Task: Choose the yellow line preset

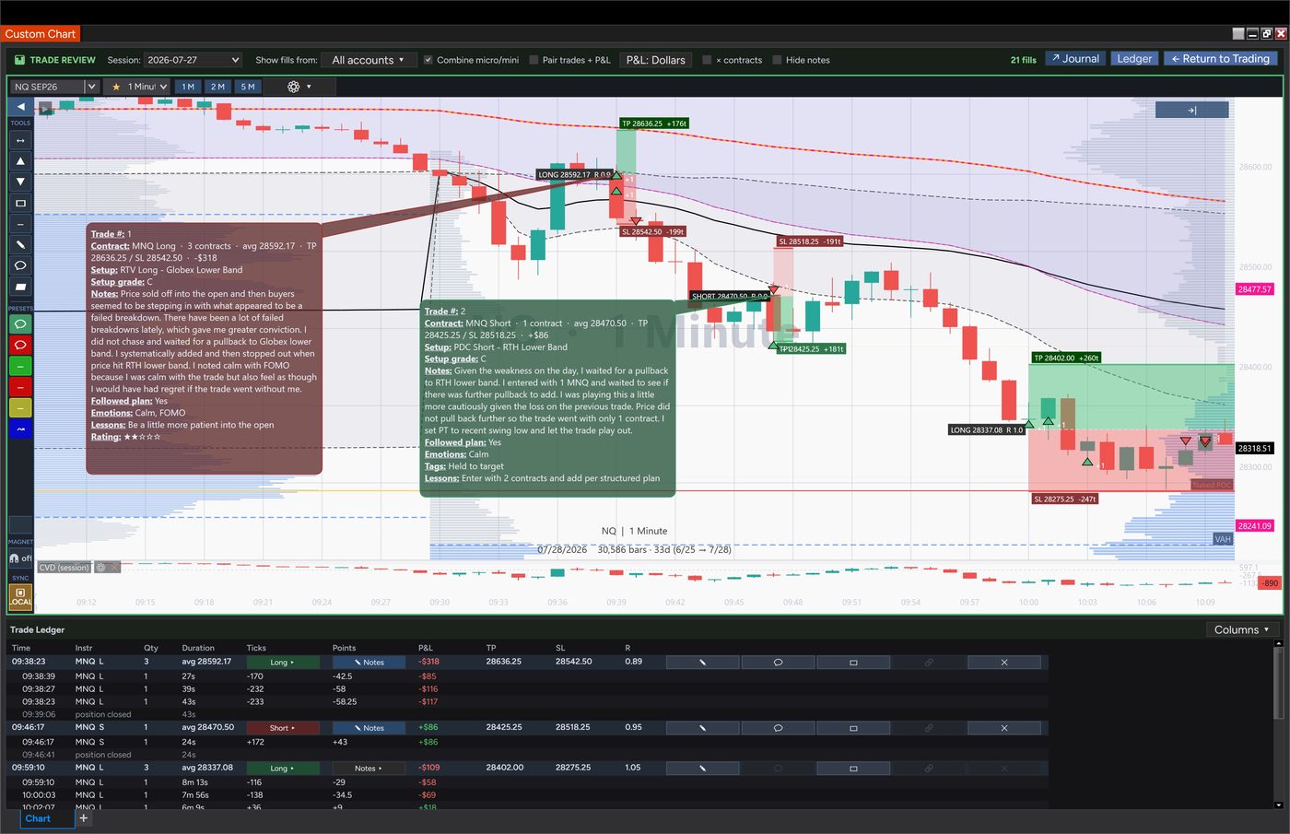Action: point(20,407)
